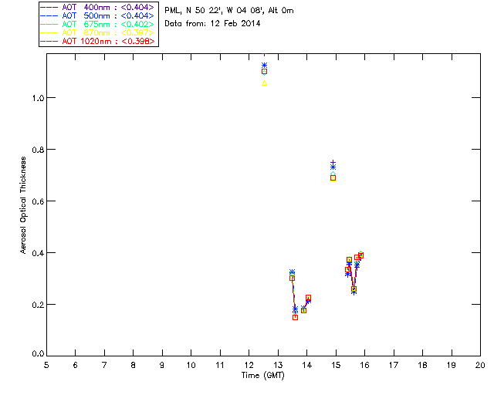Viewport: 494px width, 395px height.
Task: Click the x-axis tick label 18
Action: click(x=422, y=365)
